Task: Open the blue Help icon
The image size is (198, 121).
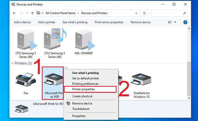Action: 185,22
